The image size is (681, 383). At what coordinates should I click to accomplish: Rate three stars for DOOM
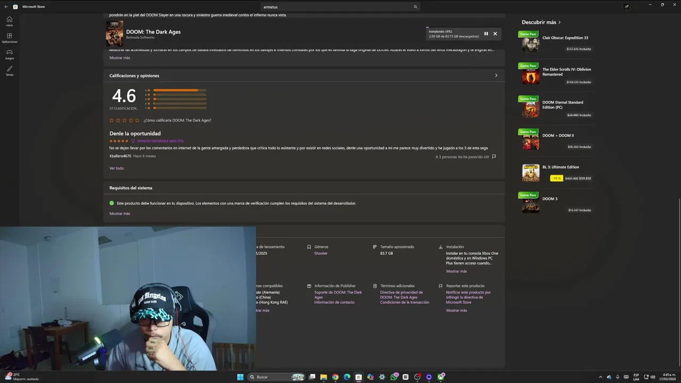[x=124, y=120]
